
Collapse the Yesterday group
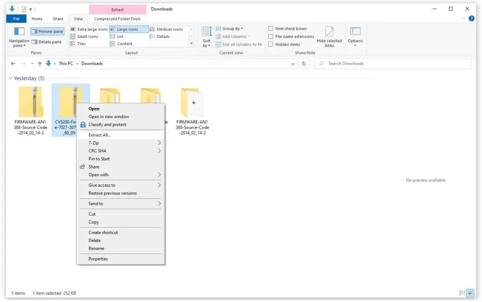10,78
